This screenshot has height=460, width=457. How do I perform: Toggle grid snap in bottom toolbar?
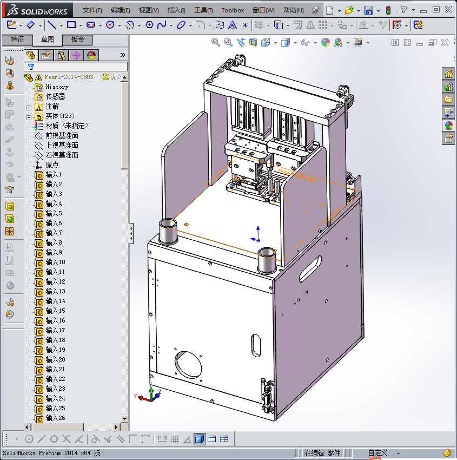tap(175, 439)
